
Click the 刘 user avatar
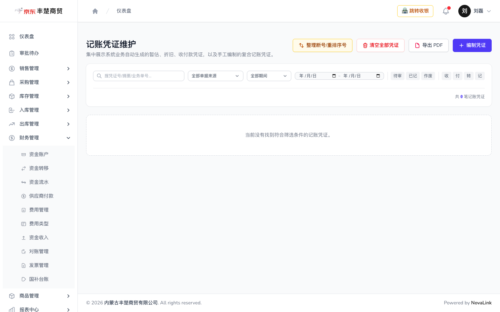[465, 11]
